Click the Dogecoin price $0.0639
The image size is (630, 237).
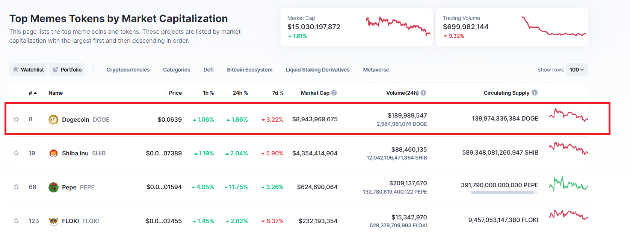pos(169,119)
